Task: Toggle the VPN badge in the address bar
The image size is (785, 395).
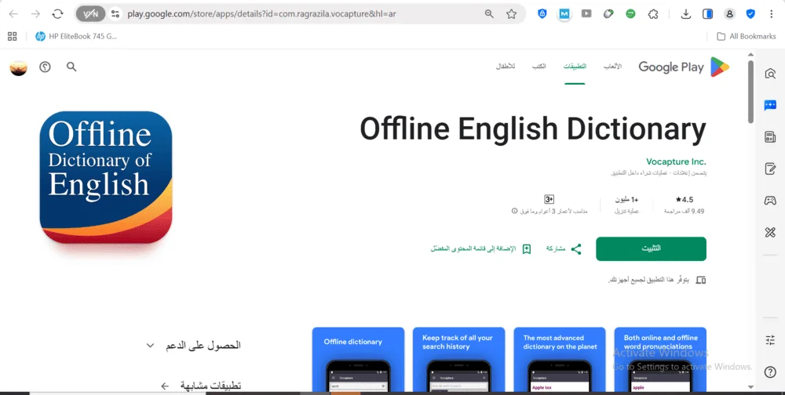Action: click(90, 14)
